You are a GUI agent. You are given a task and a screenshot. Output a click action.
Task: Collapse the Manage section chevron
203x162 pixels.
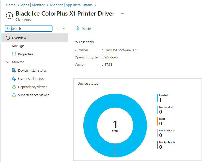pos(8,46)
